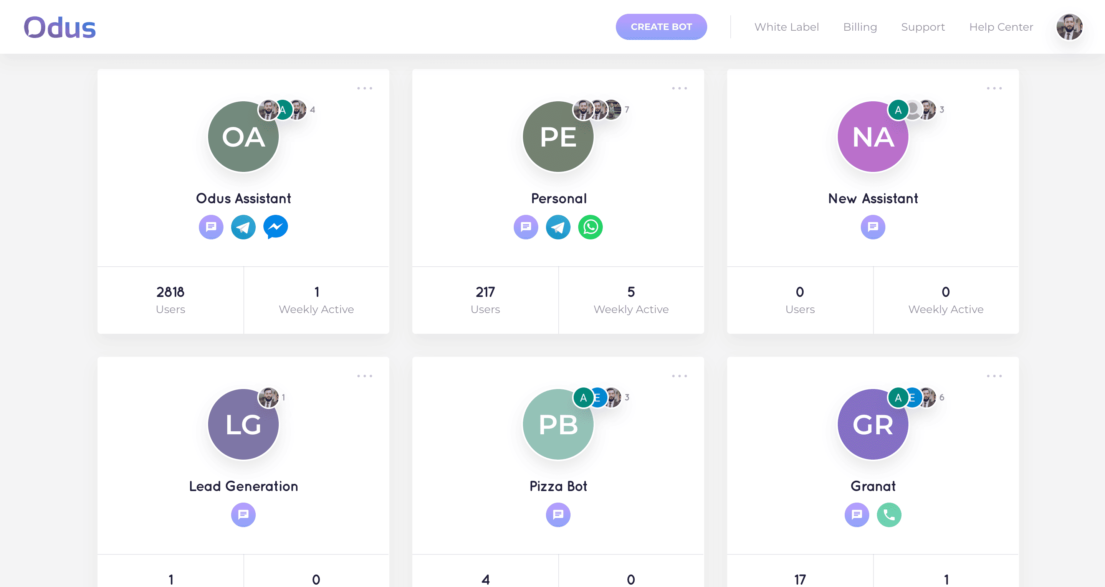The image size is (1105, 587).
Task: Open the phone channel icon on Granat
Action: (x=889, y=514)
